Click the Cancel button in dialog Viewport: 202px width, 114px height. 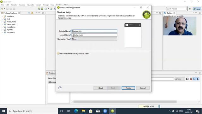143,88
